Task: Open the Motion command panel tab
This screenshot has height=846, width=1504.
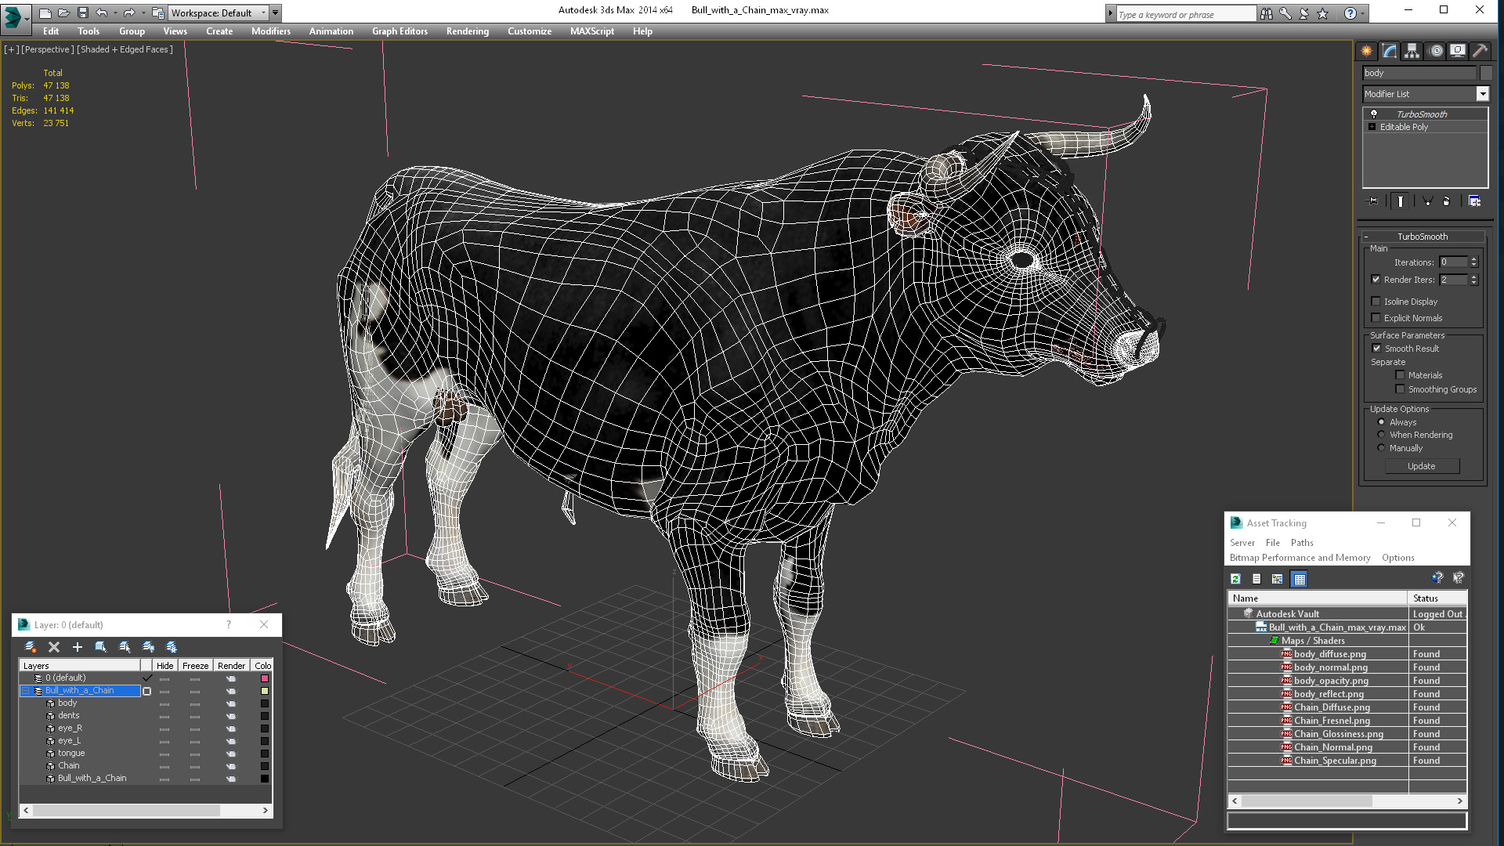Action: point(1435,51)
